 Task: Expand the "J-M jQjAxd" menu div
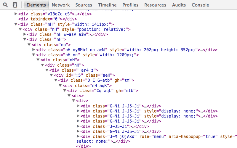point(78,136)
